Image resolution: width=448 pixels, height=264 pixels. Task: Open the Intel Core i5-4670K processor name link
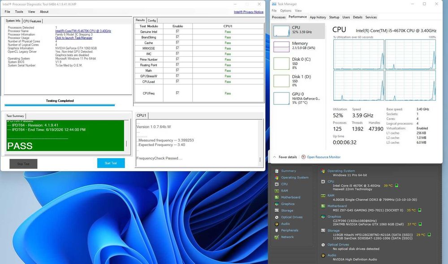[83, 31]
